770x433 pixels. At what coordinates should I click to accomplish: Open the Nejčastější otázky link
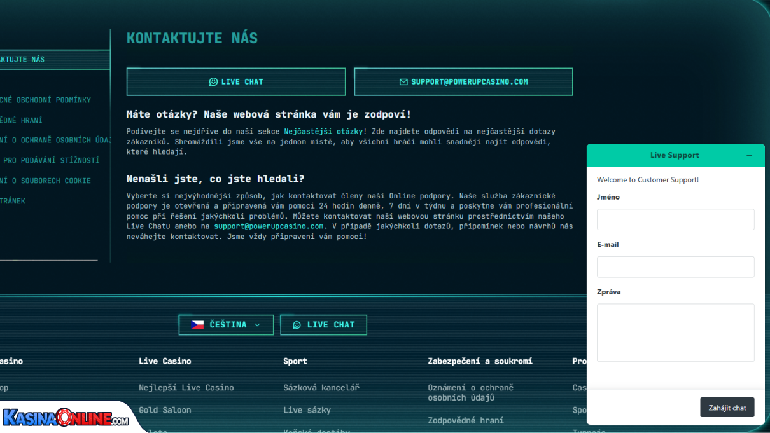pos(323,132)
